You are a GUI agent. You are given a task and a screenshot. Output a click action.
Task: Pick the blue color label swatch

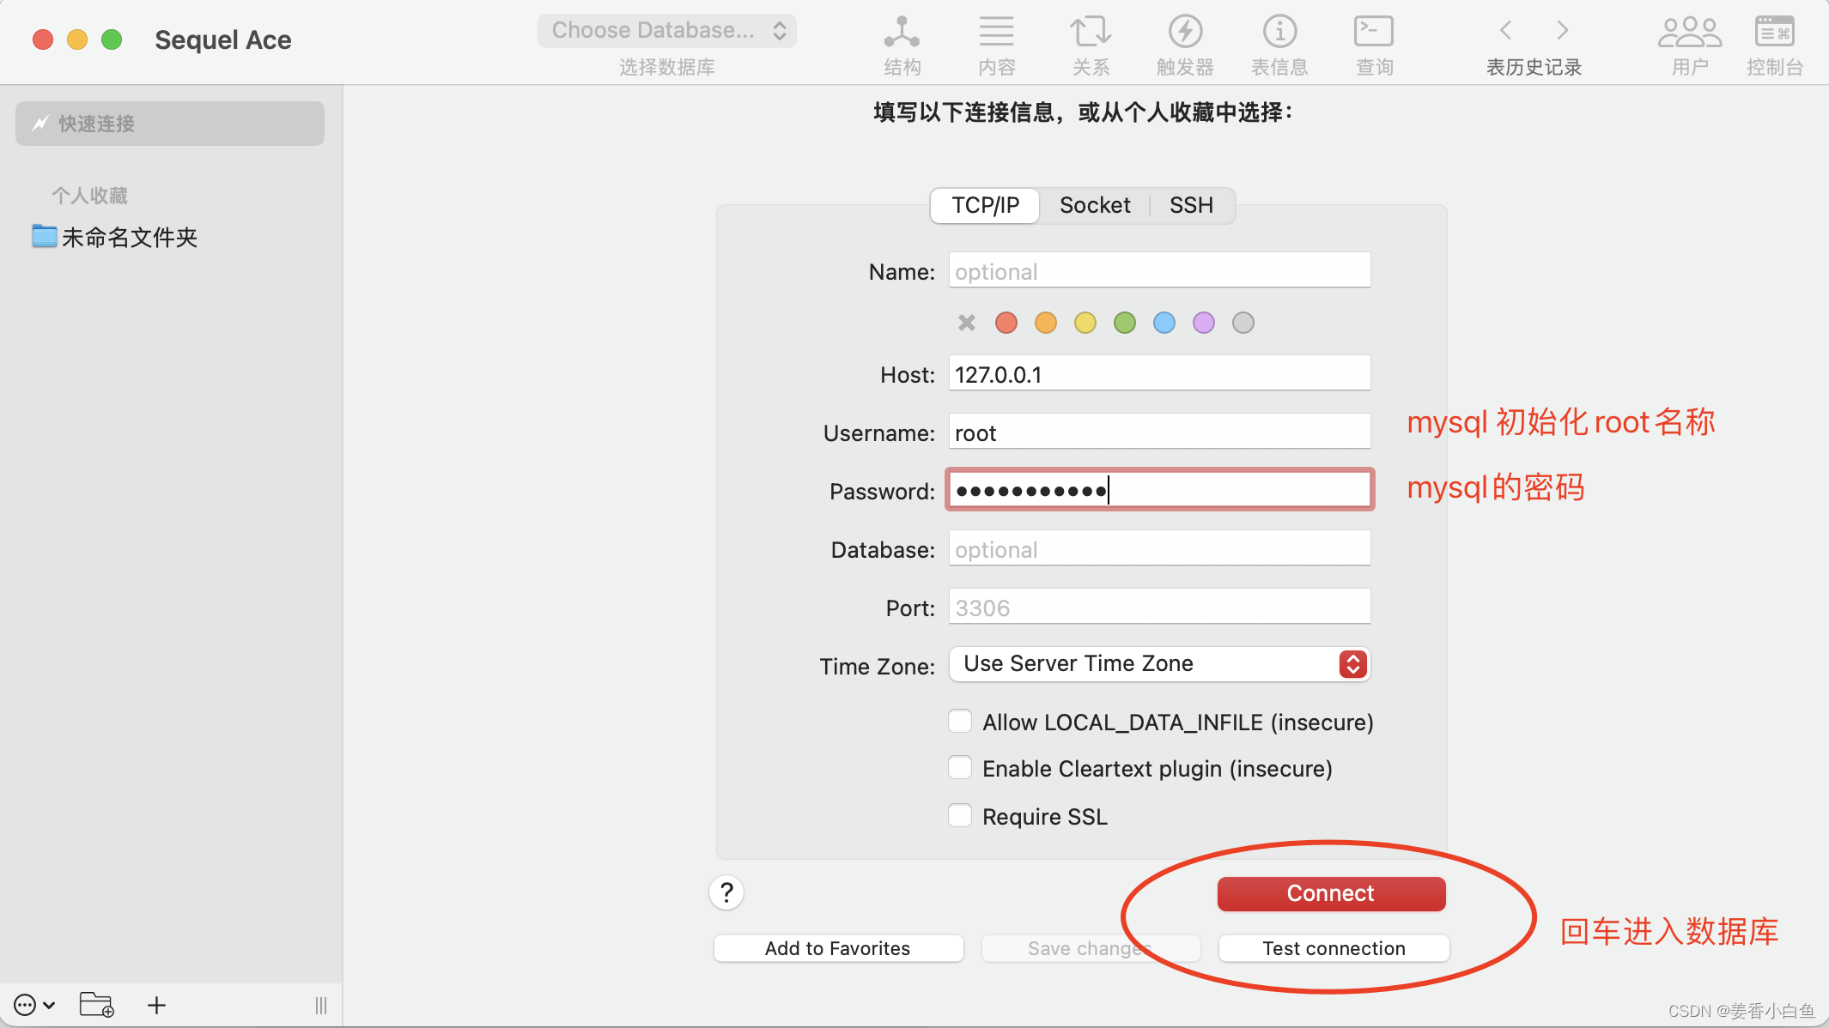(1164, 323)
